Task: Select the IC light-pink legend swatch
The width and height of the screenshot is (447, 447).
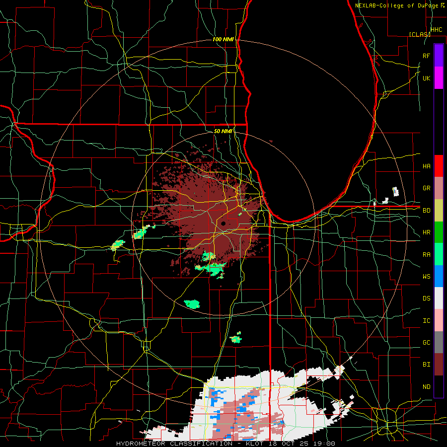Action: pos(439,320)
